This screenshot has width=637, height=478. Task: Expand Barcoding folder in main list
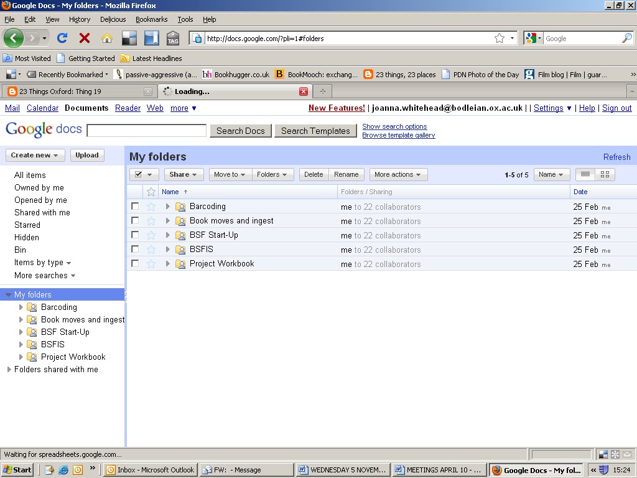click(167, 207)
